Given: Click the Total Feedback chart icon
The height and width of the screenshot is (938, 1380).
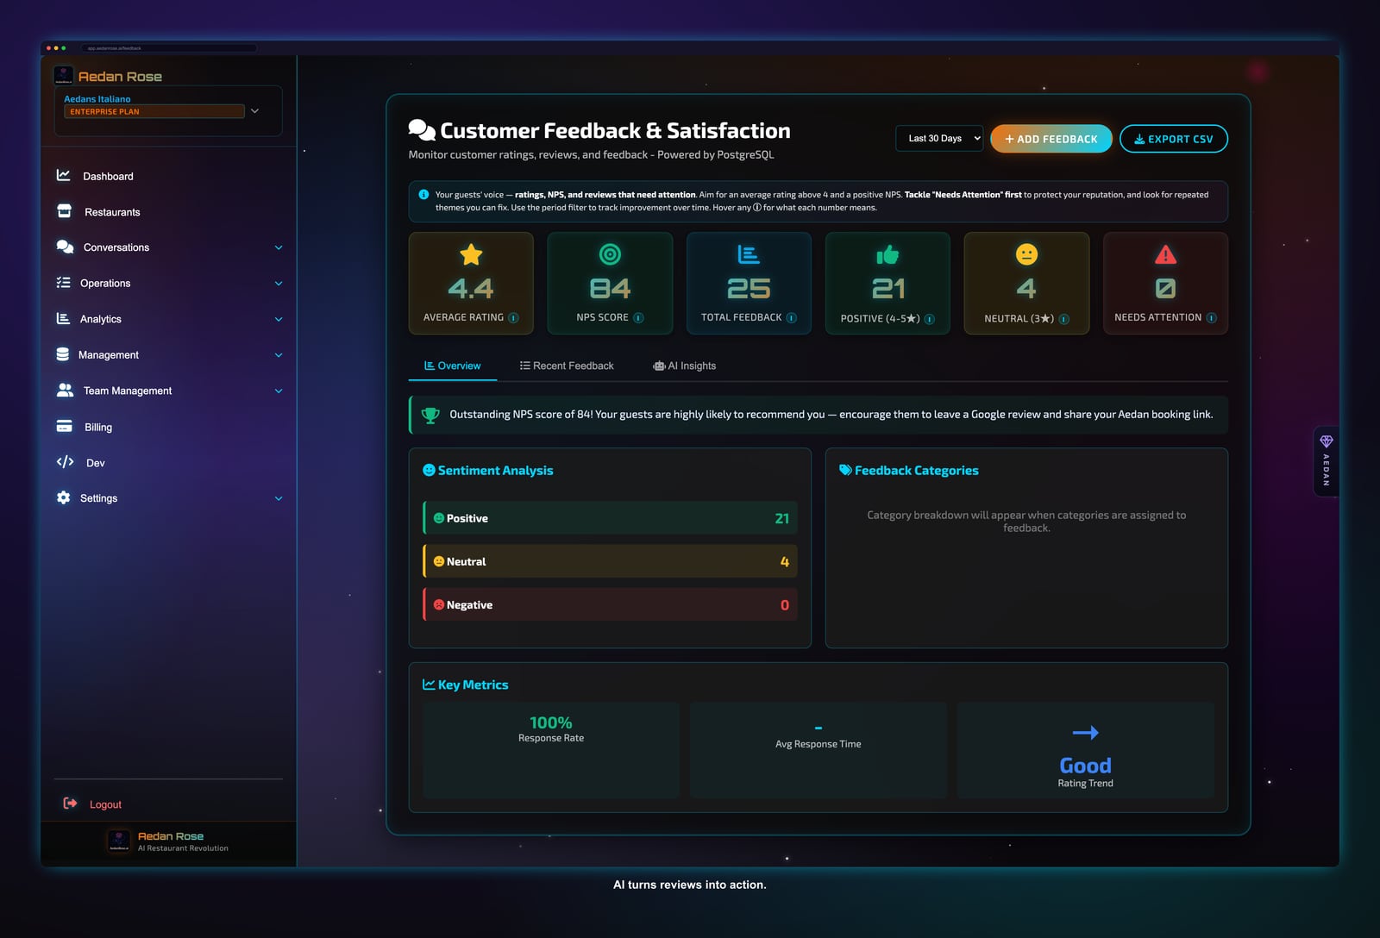Looking at the screenshot, I should [749, 254].
